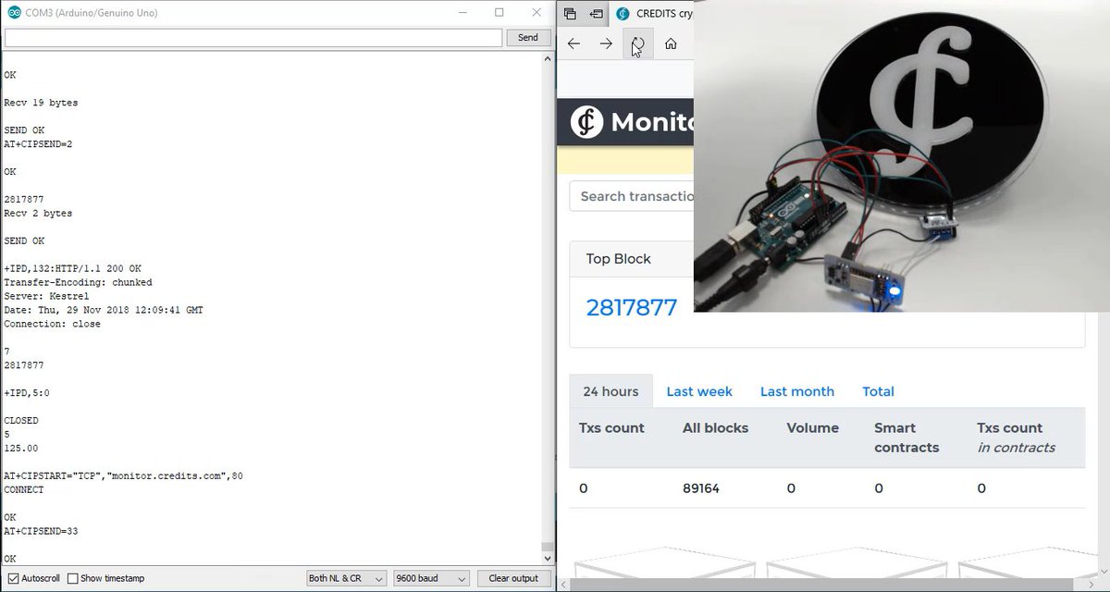Click the All blocks value 89164
This screenshot has height=592, width=1110.
(x=702, y=488)
